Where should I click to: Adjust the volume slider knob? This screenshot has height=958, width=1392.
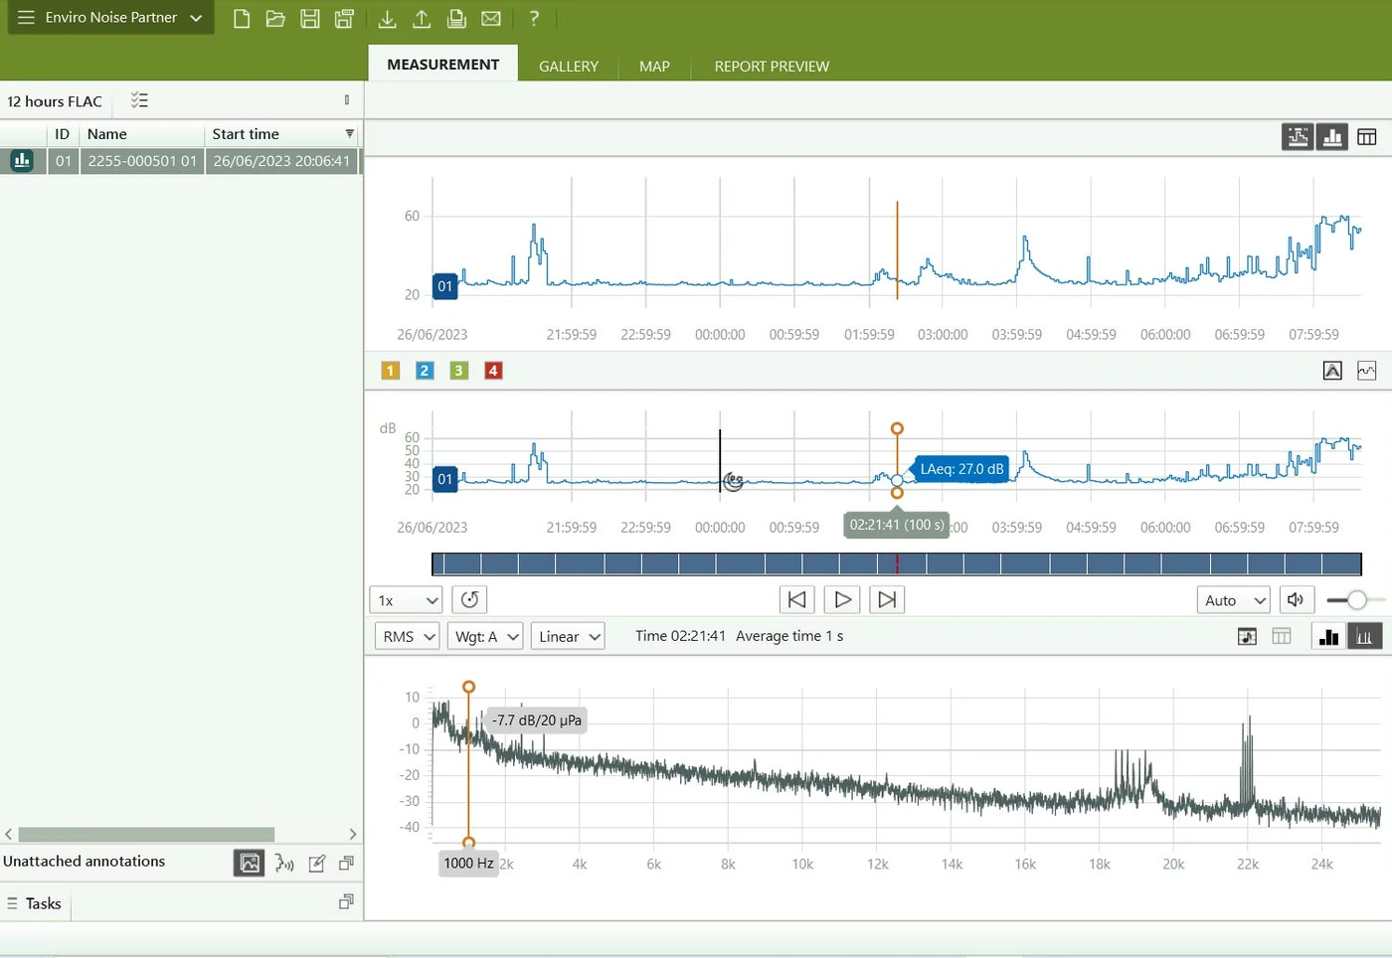point(1356,599)
